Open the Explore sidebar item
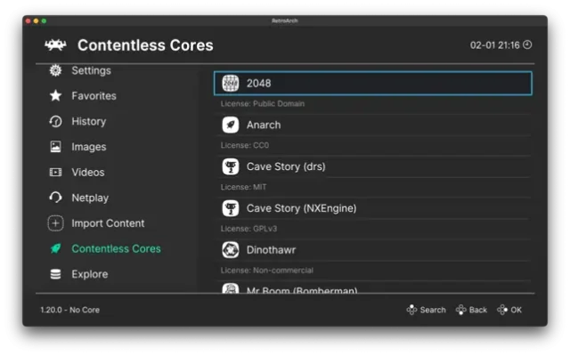The width and height of the screenshot is (570, 356). 89,274
